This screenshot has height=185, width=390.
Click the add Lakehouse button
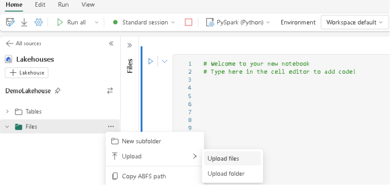click(26, 73)
